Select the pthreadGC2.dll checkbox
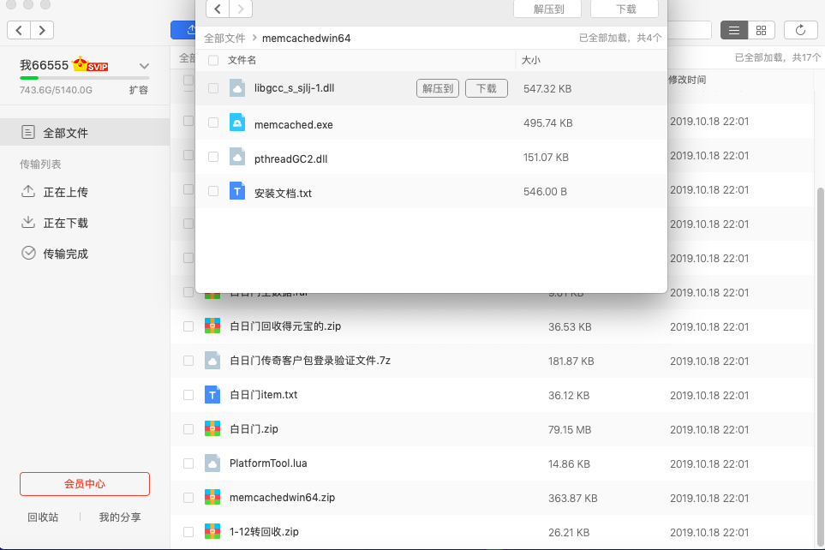 pyautogui.click(x=213, y=158)
